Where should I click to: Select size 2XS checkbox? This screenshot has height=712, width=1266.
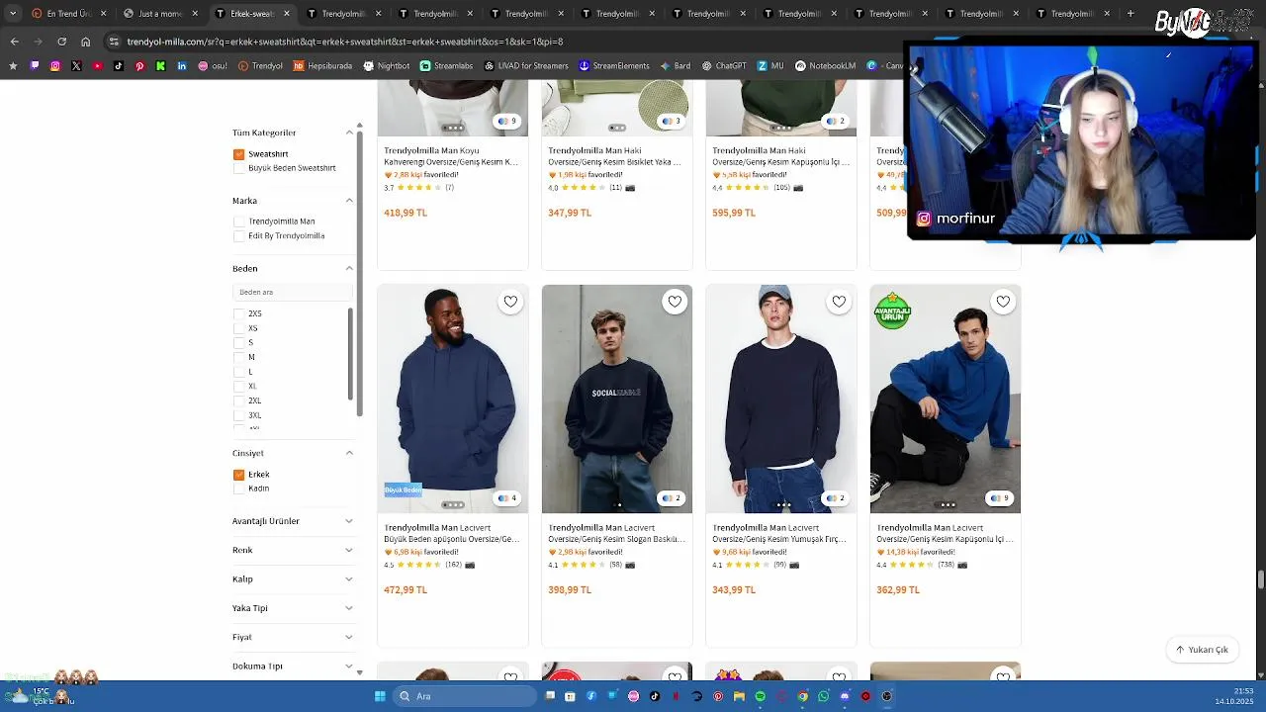tap(238, 313)
